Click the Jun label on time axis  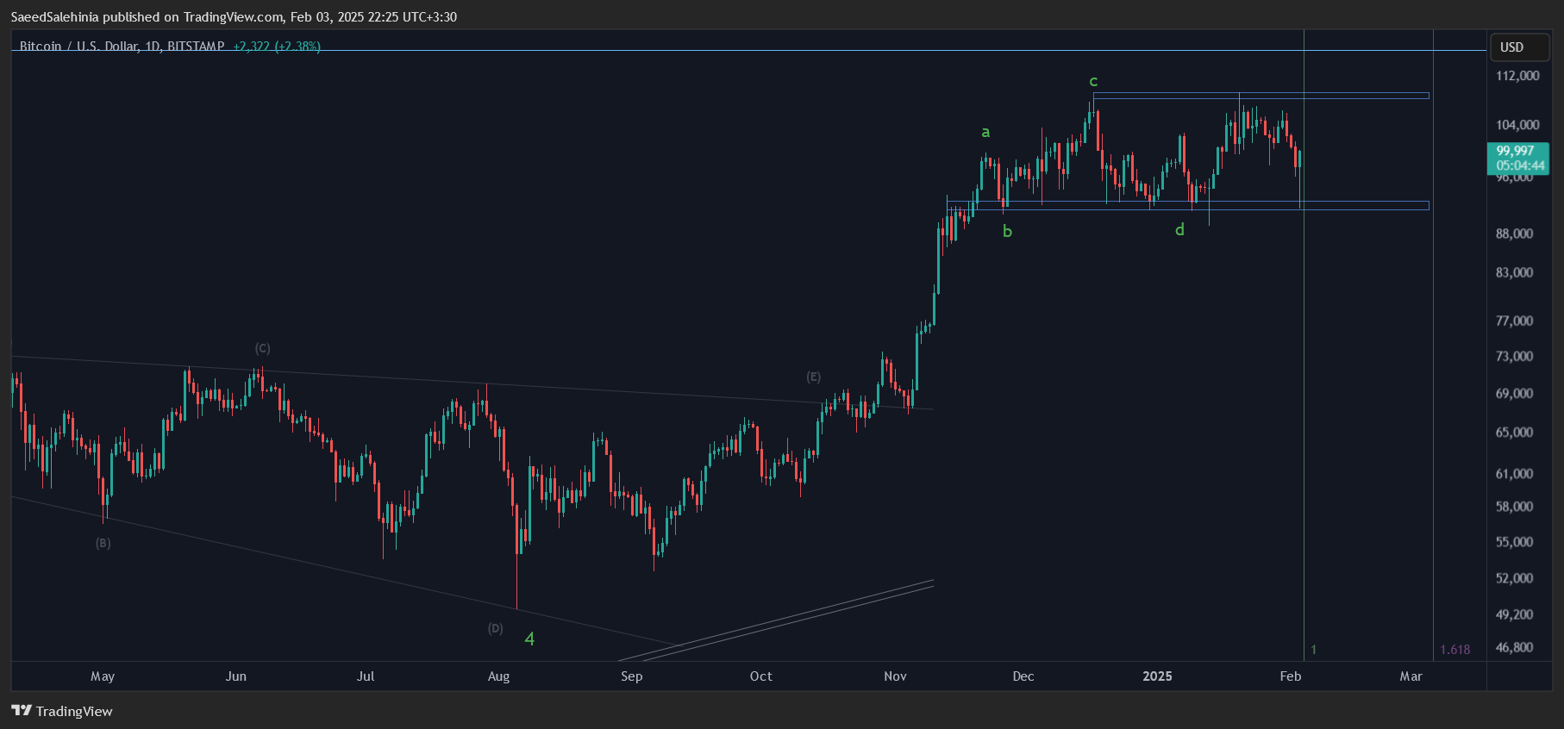pyautogui.click(x=236, y=676)
